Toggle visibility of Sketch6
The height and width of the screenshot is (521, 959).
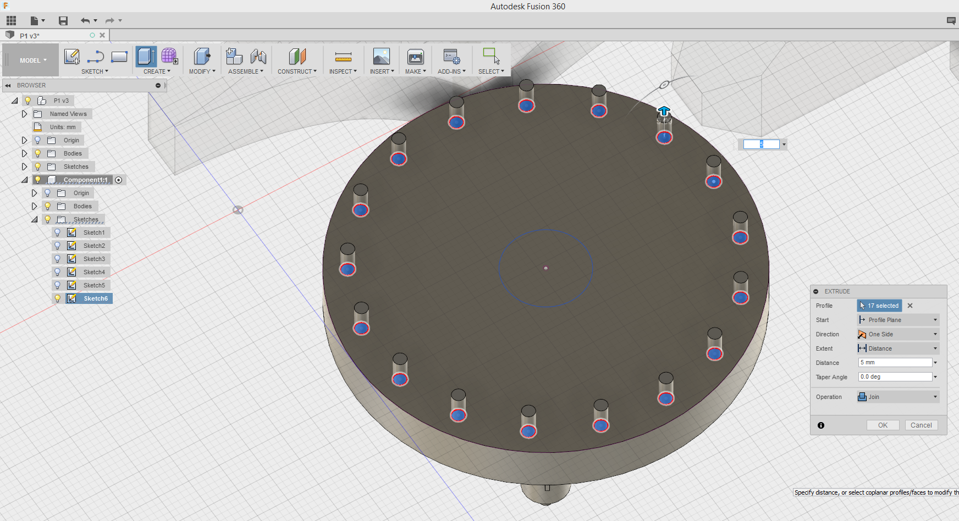58,298
